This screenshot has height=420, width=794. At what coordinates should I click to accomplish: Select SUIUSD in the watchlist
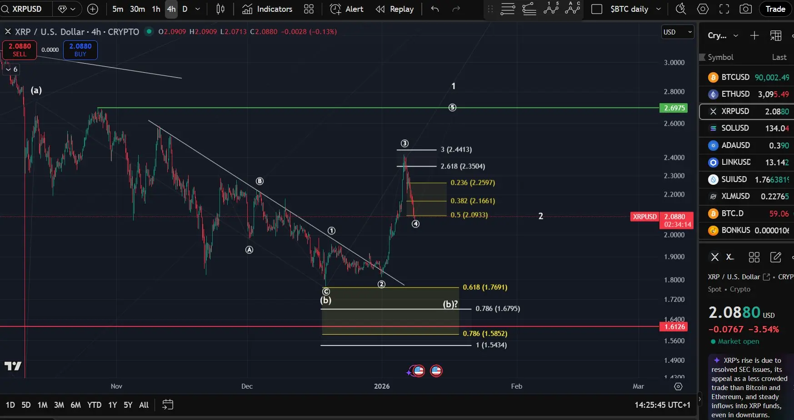click(x=747, y=179)
